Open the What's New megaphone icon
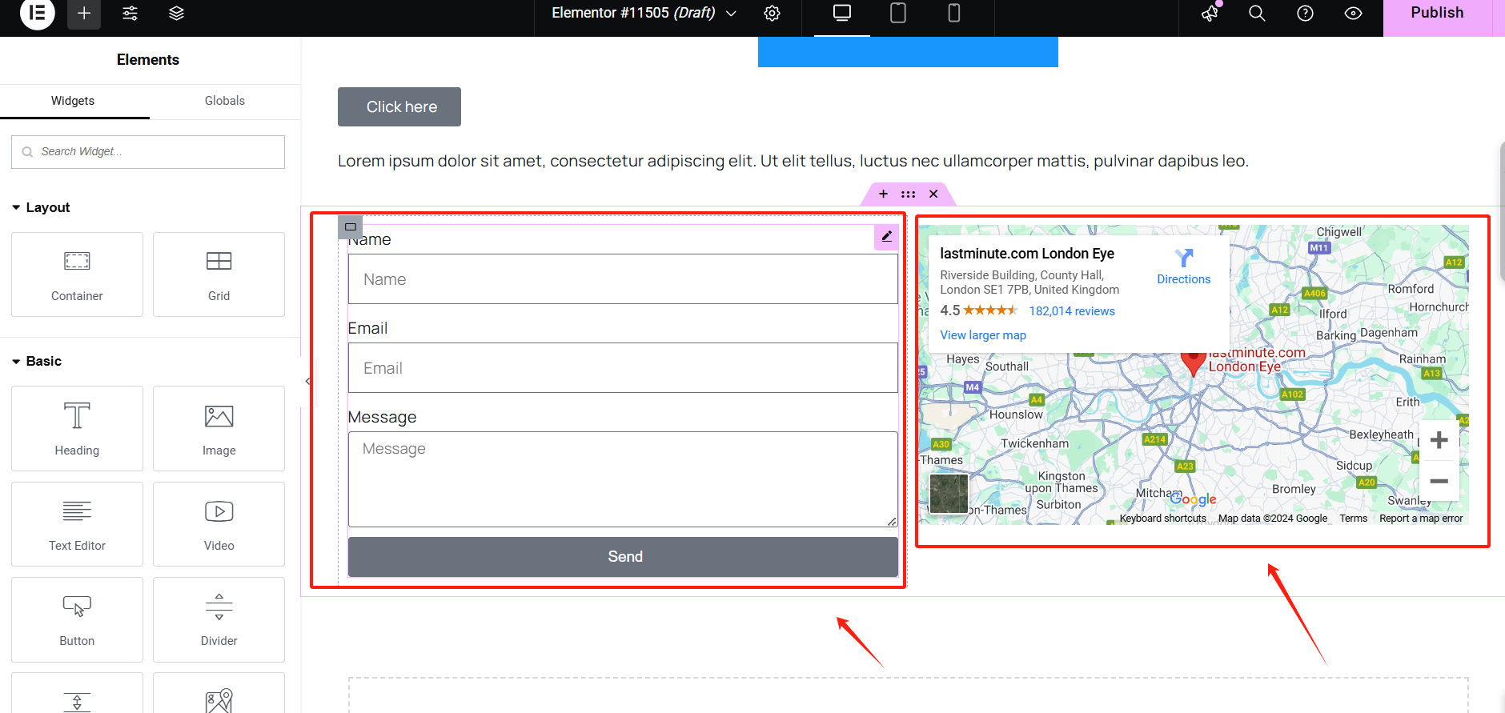Viewport: 1505px width, 713px height. pos(1210,14)
